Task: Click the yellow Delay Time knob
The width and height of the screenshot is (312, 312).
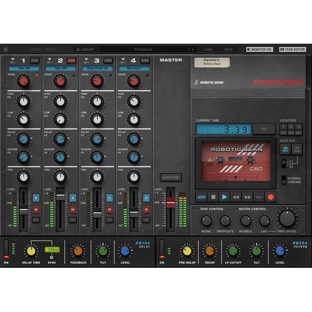Action: click(31, 251)
